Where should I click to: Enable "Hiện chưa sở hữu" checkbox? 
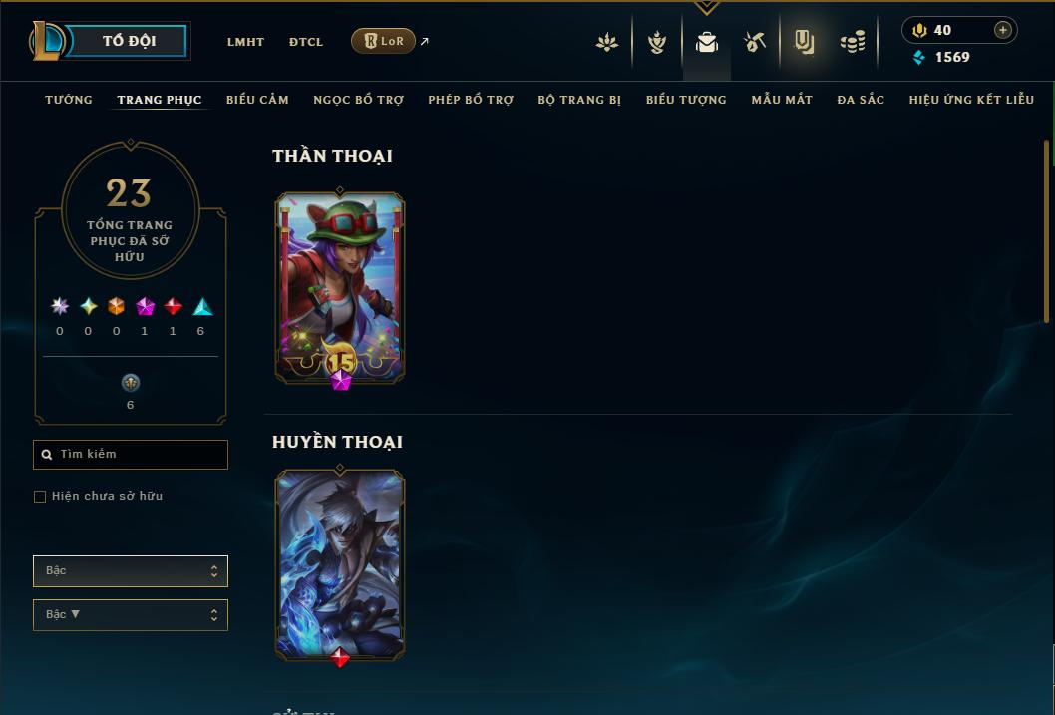[40, 497]
